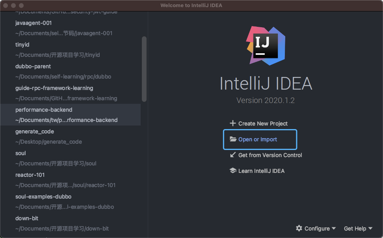The height and width of the screenshot is (238, 383).
Task: Click the graduation cap icon beside Learn IntelliJ IDEA
Action: coord(233,171)
